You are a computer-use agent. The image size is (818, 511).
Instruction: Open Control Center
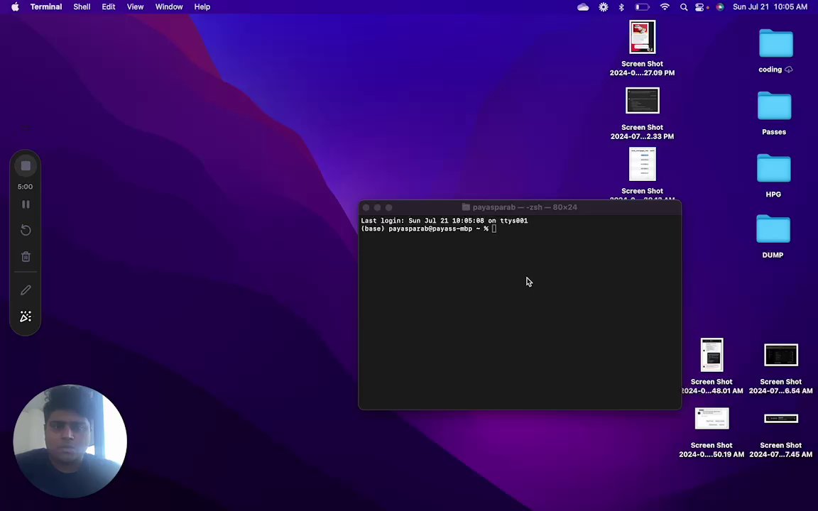[699, 7]
